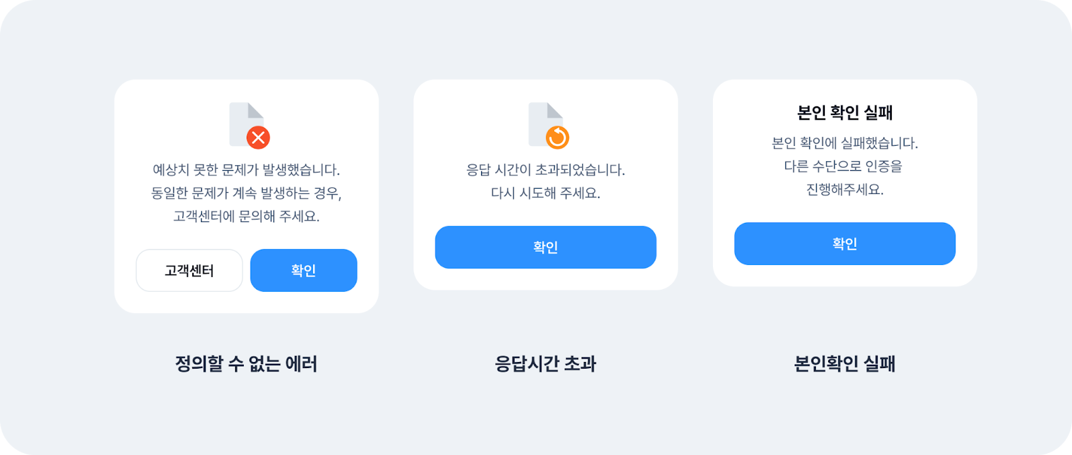Confirm the 응답 시간 초과 dialog with 확인
The width and height of the screenshot is (1072, 455).
[545, 247]
